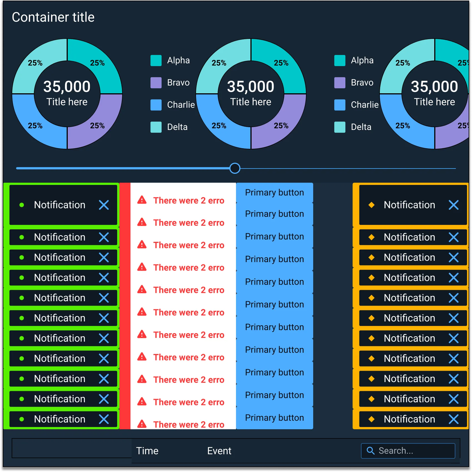Click the orange diamond icon on the first right-side notification
This screenshot has width=472, height=472.
click(372, 205)
